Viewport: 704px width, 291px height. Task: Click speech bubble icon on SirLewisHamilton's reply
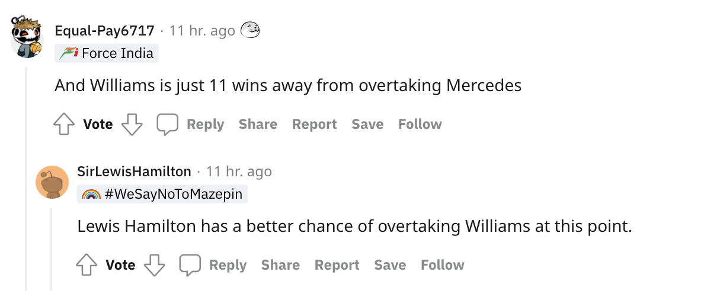click(x=190, y=265)
